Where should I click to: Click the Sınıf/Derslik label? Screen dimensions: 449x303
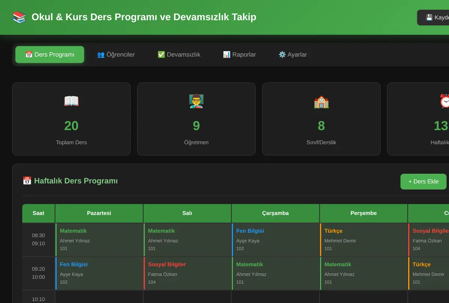pyautogui.click(x=321, y=142)
